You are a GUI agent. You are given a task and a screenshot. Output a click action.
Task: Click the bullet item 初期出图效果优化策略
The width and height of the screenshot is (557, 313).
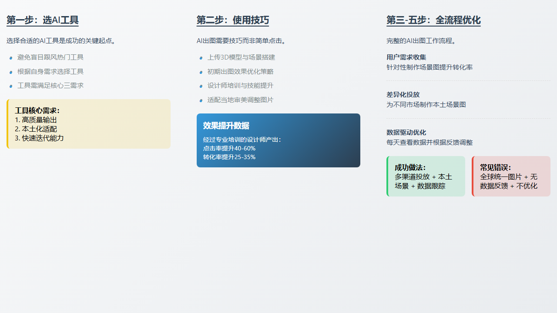click(x=241, y=71)
